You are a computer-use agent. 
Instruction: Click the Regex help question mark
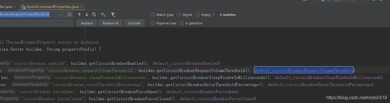click(213, 15)
